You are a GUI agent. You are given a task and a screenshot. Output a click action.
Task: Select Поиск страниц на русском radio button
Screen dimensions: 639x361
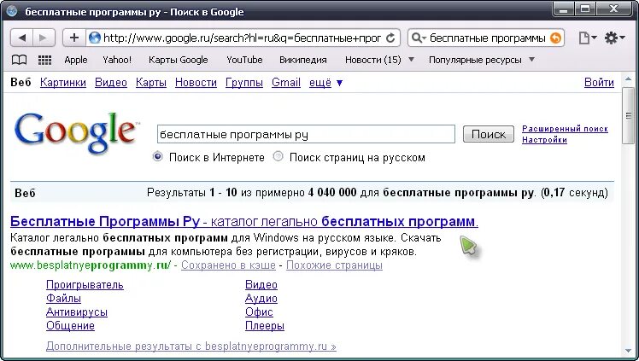point(278,157)
